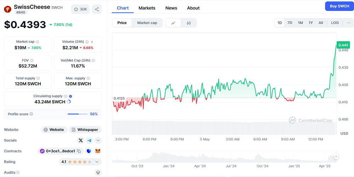Select the 1M time range
The height and width of the screenshot is (177, 354).
click(300, 23)
